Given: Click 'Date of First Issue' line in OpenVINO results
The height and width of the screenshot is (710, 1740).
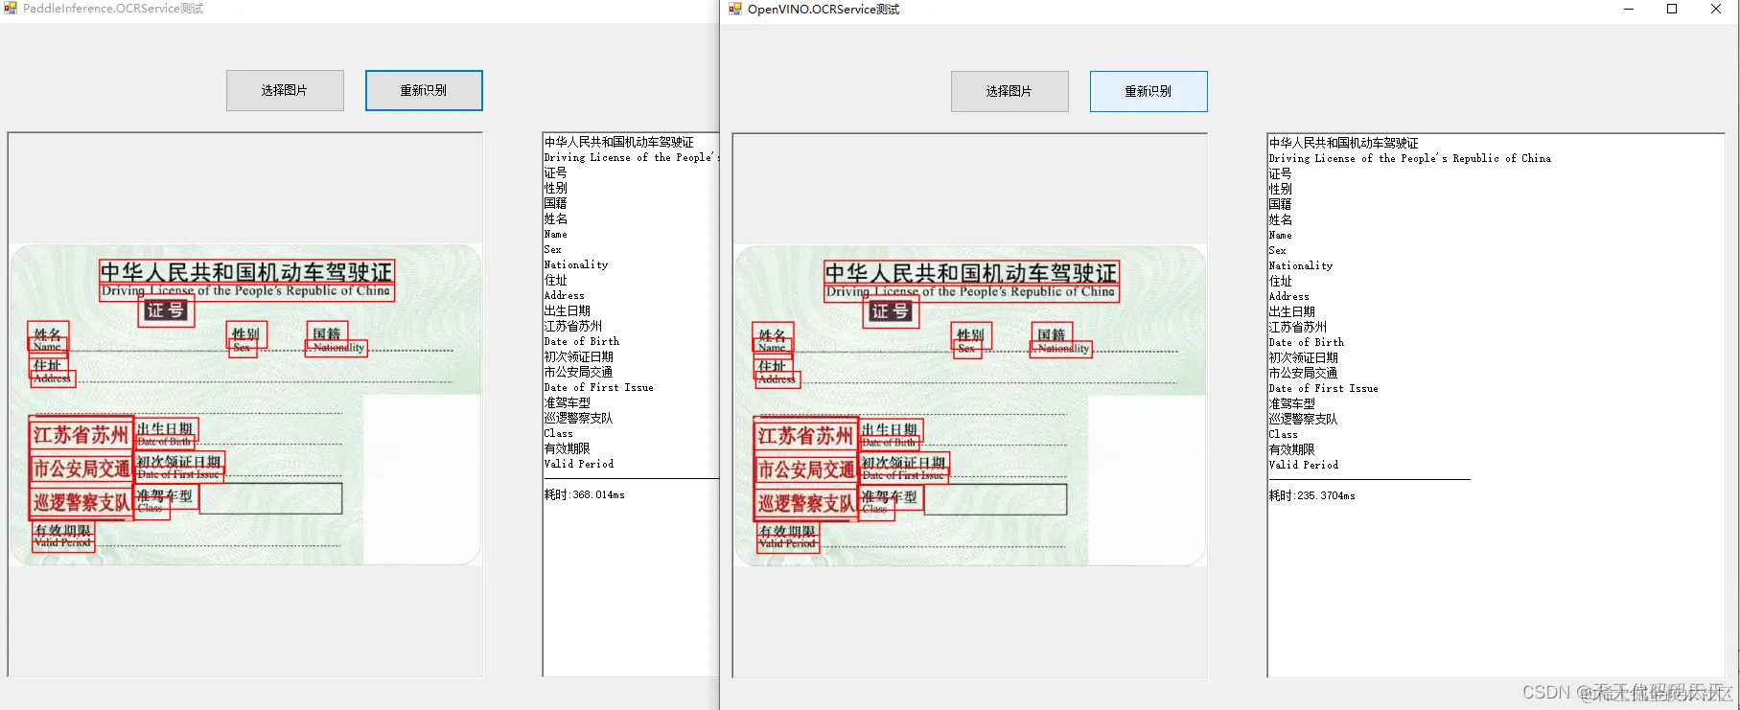Looking at the screenshot, I should pyautogui.click(x=1323, y=388).
